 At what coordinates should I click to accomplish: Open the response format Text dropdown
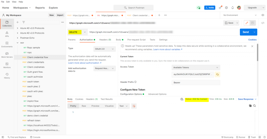124,106
